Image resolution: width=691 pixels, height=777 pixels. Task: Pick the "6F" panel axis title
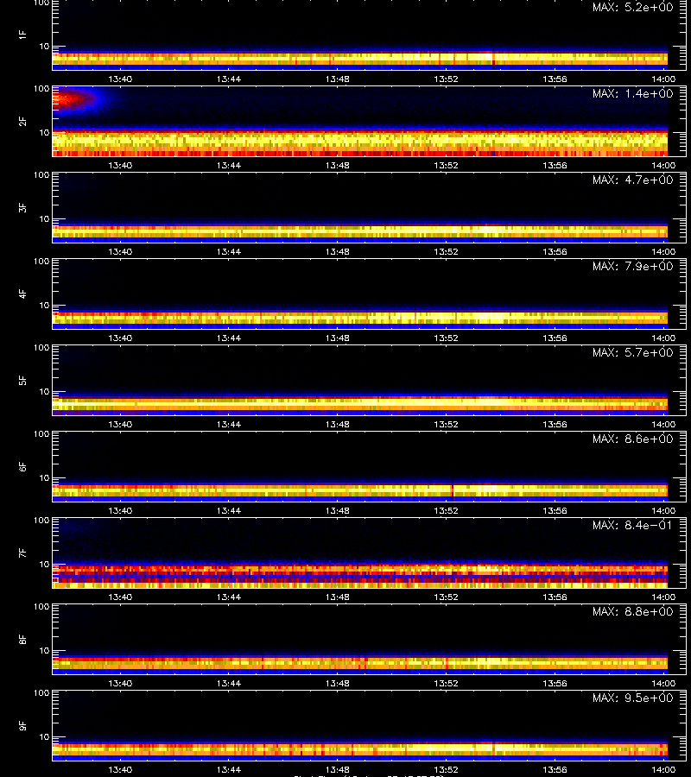[x=22, y=467]
